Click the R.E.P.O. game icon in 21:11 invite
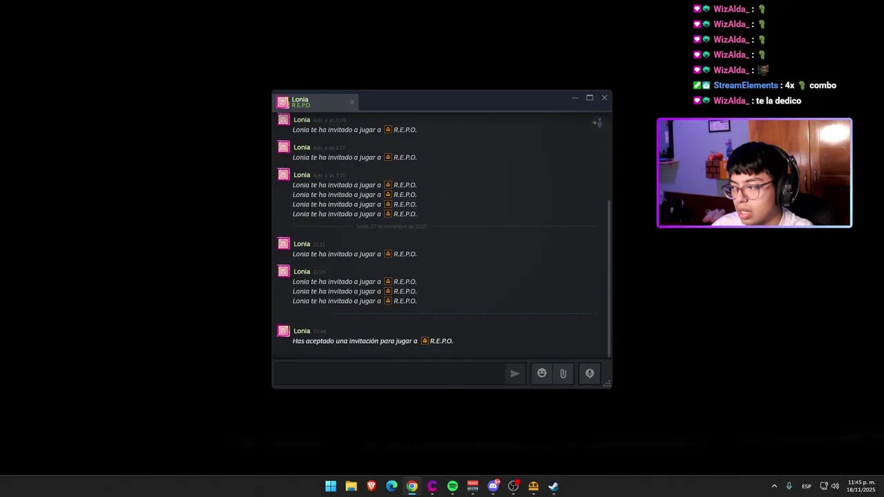This screenshot has width=884, height=497. 388,253
